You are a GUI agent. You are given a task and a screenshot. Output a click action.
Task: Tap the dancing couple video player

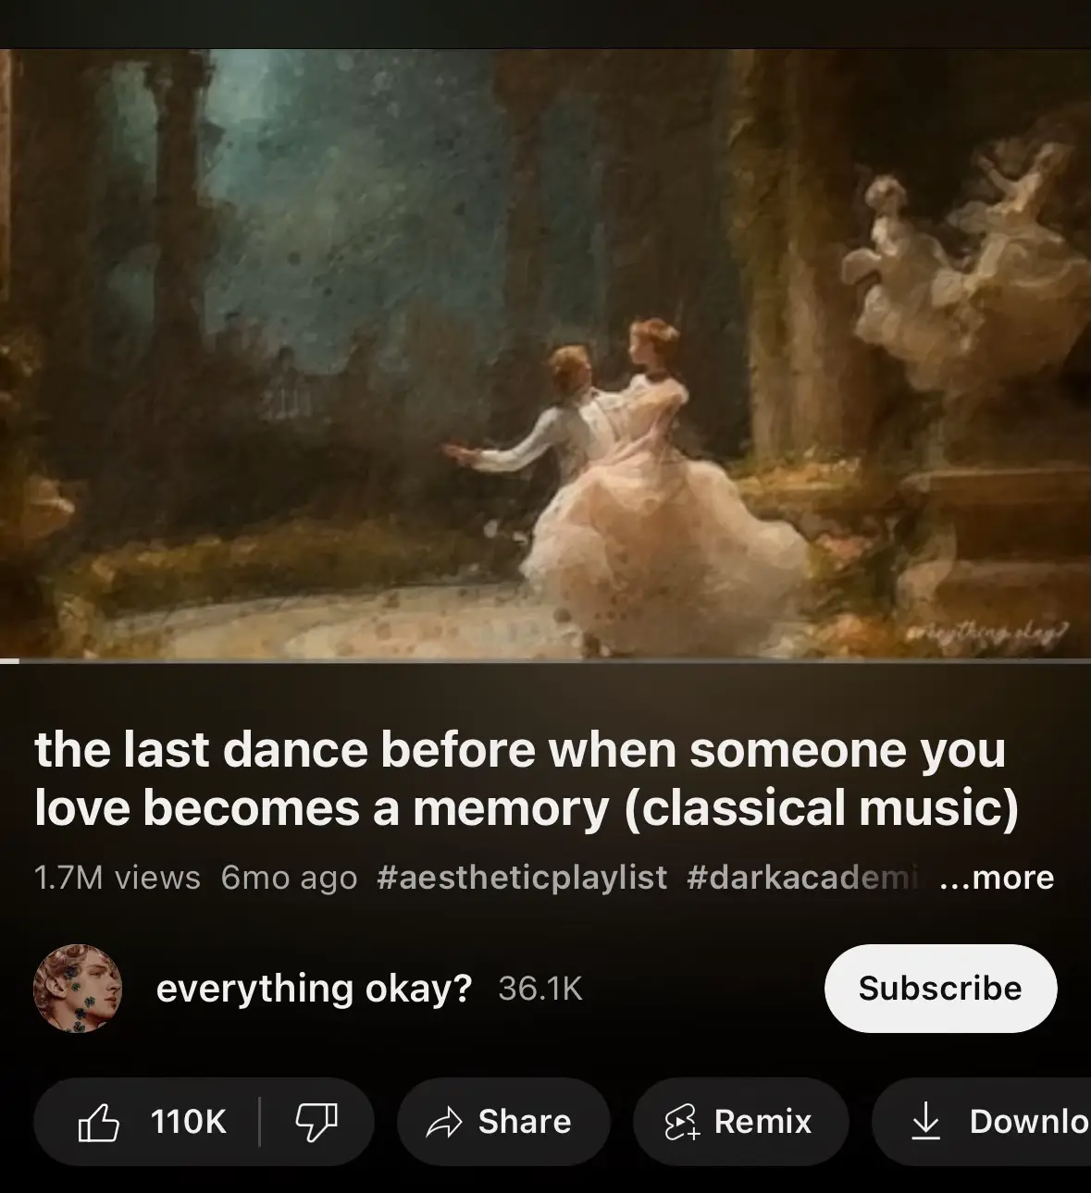tap(545, 354)
